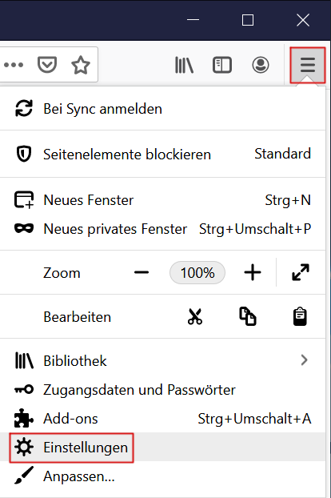Reset zoom via the 100% indicator
The image size is (331, 498).
point(197,272)
